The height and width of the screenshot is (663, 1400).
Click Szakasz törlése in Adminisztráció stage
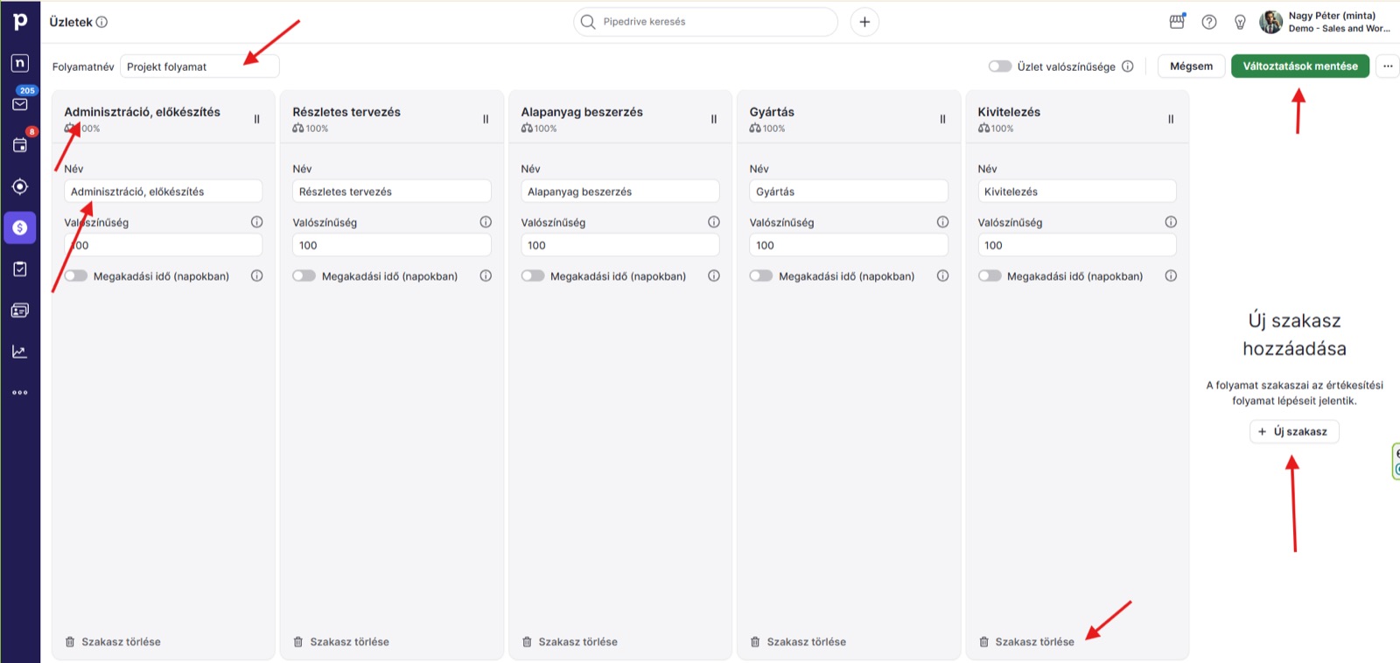(x=113, y=642)
